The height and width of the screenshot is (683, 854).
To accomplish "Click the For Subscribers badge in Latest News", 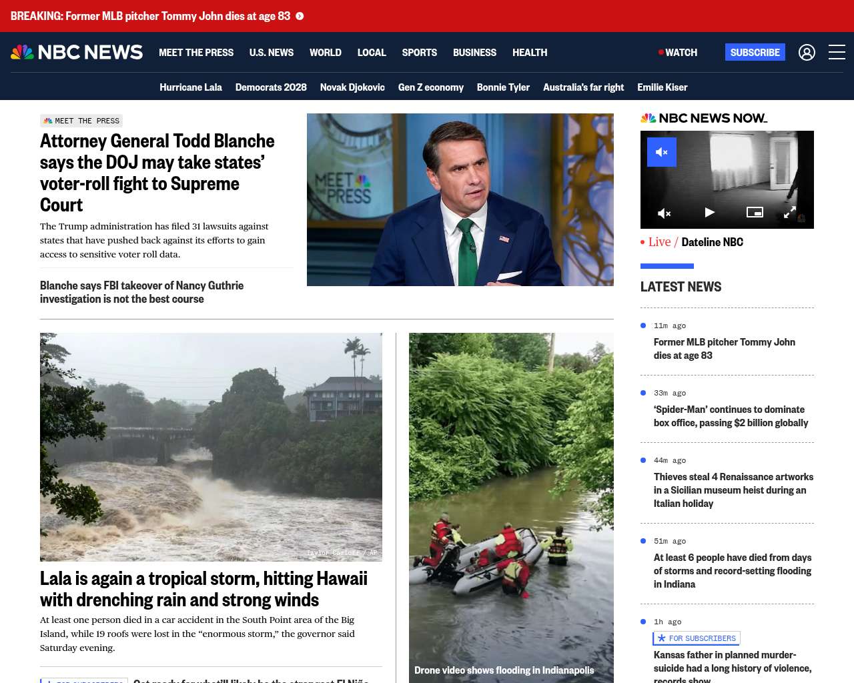I will [697, 638].
